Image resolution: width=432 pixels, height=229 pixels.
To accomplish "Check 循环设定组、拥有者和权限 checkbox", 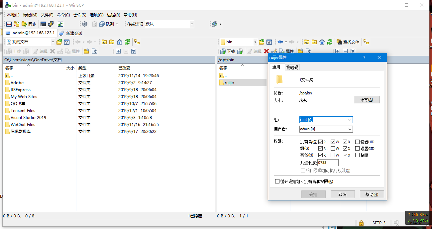I will point(277,181).
